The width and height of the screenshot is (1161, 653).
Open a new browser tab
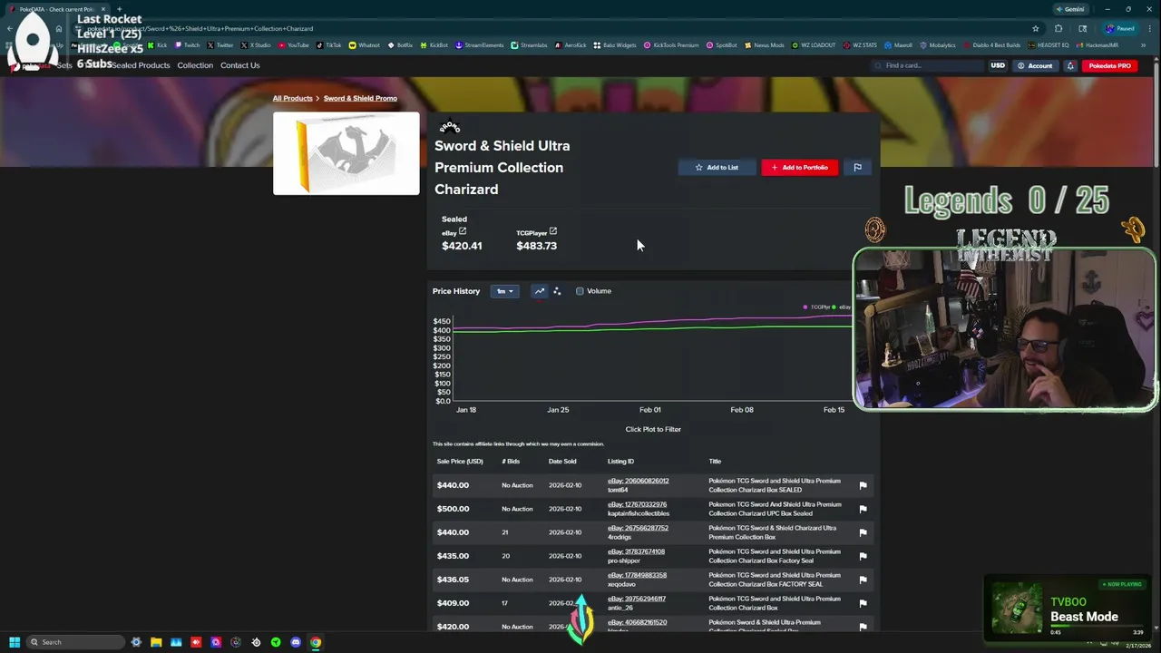pyautogui.click(x=119, y=9)
